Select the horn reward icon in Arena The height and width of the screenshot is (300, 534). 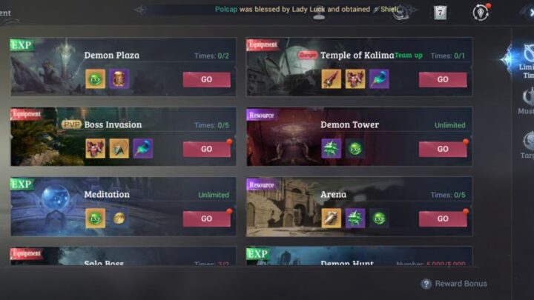click(331, 218)
